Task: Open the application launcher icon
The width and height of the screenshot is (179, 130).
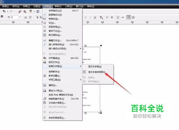Action: pyautogui.click(x=31, y=11)
